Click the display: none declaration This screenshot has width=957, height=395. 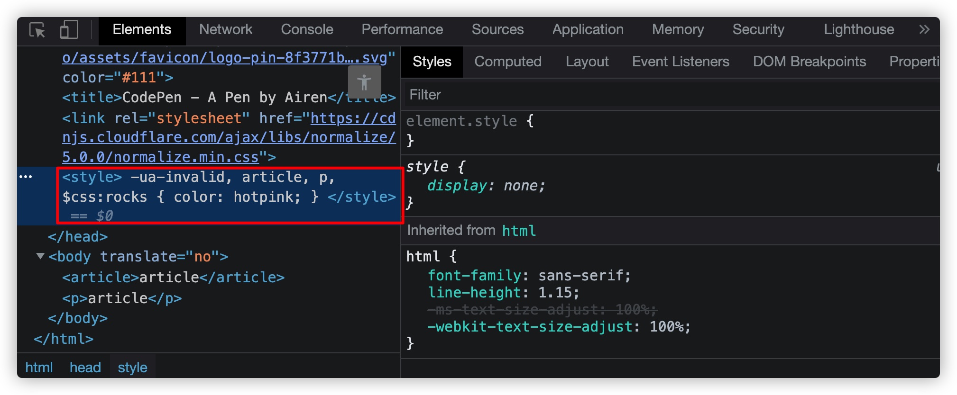486,186
